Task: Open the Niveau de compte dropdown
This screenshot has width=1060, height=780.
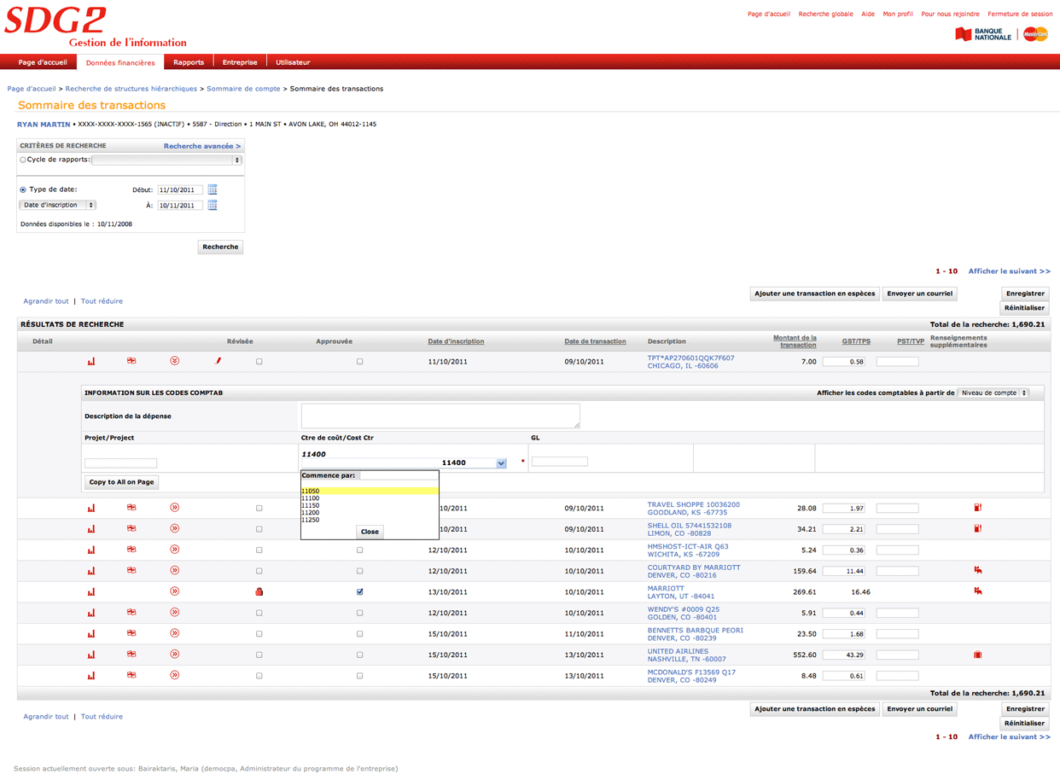Action: 993,393
